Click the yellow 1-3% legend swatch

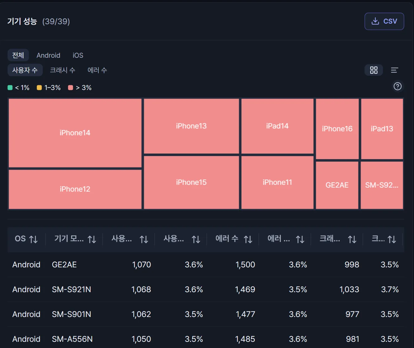(39, 87)
